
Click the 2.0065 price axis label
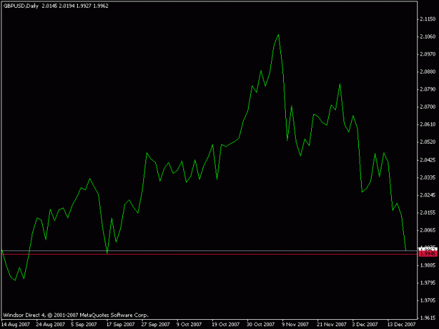click(x=428, y=230)
